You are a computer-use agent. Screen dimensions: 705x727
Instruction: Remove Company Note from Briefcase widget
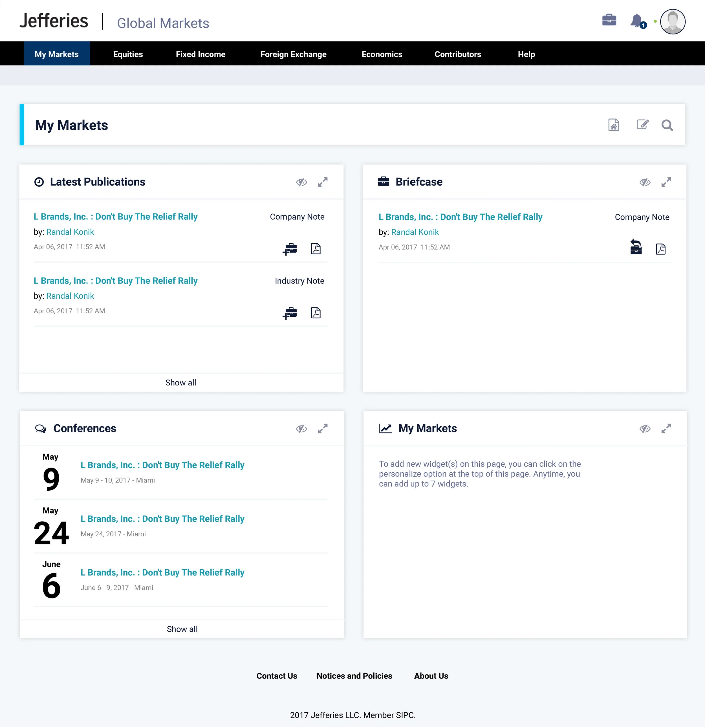coord(636,247)
